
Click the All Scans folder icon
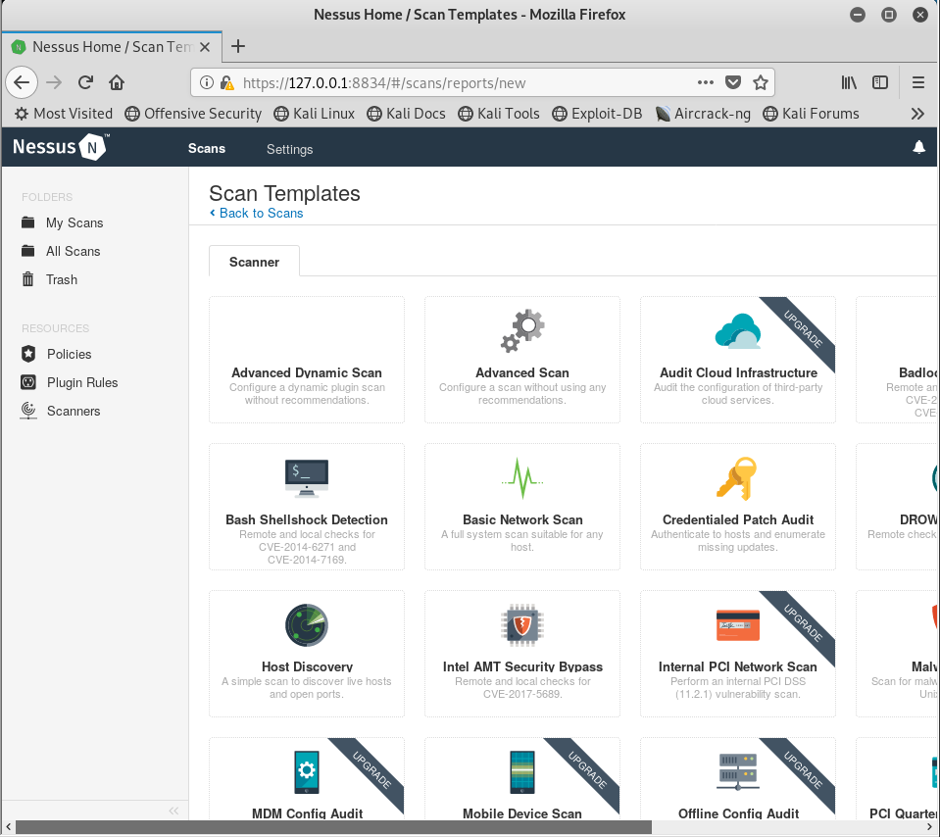coord(28,251)
